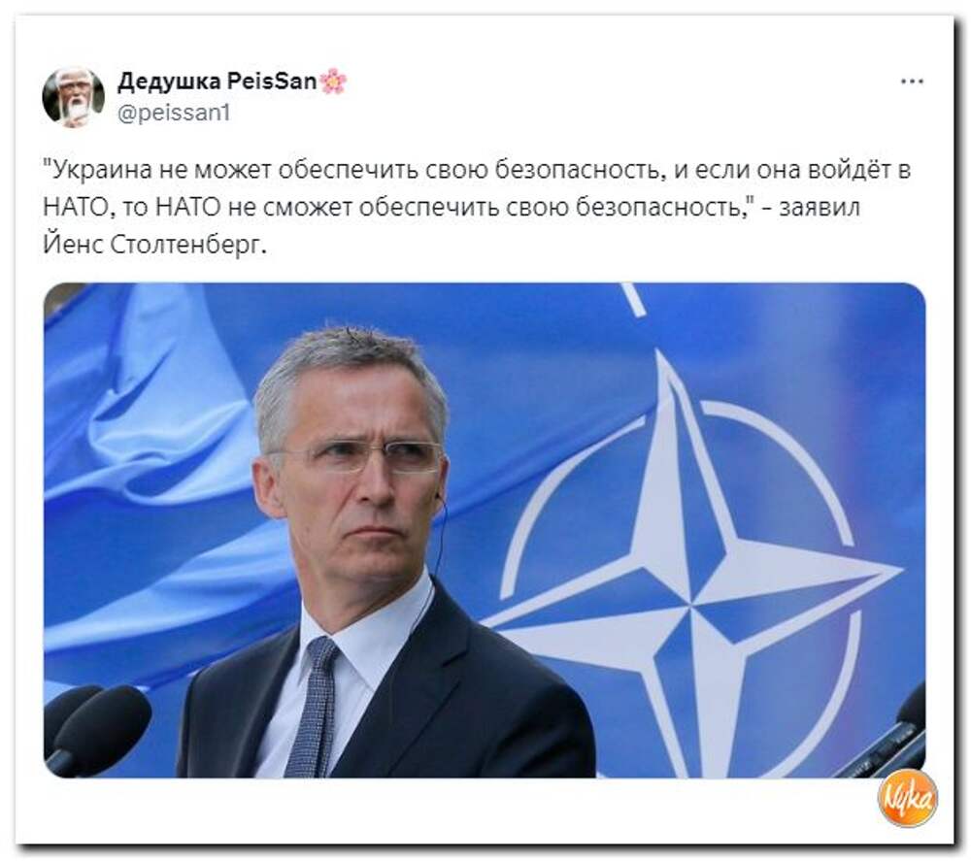Image resolution: width=971 pixels, height=861 pixels.
Task: Open the attached photo in full view
Action: (485, 530)
